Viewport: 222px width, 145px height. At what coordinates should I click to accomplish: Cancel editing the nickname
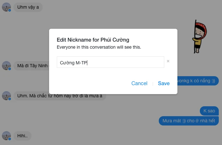(139, 83)
